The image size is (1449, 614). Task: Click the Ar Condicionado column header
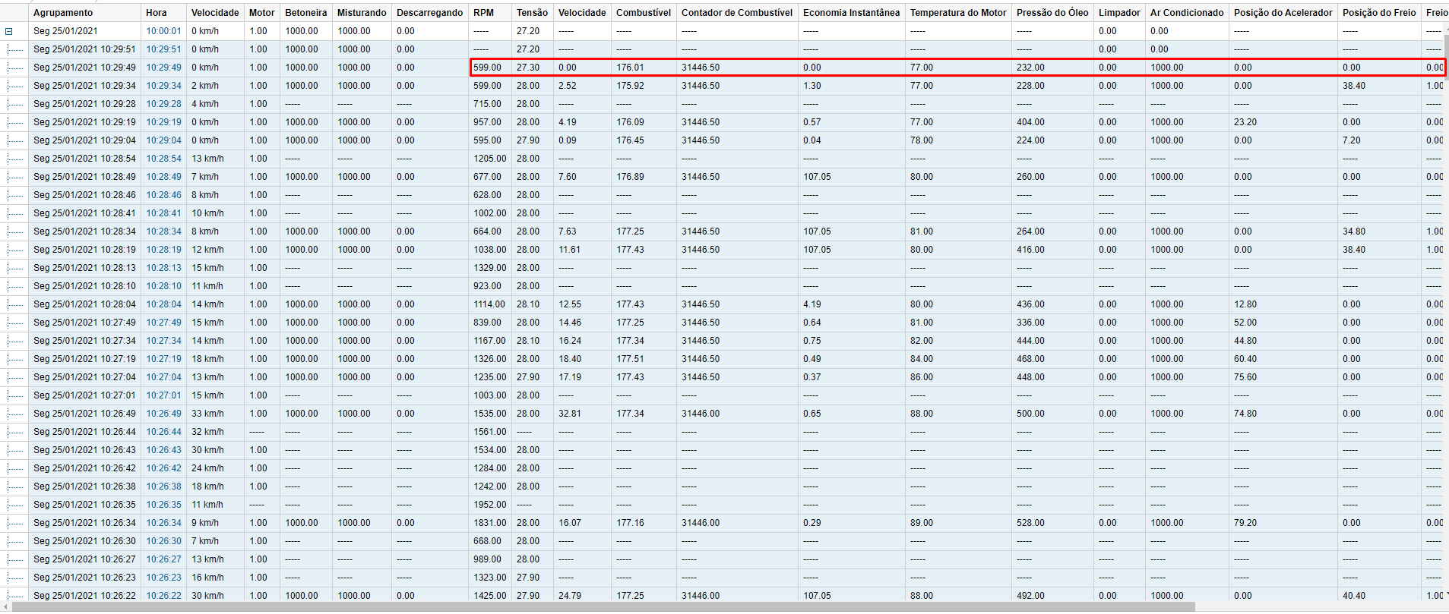[x=1186, y=13]
